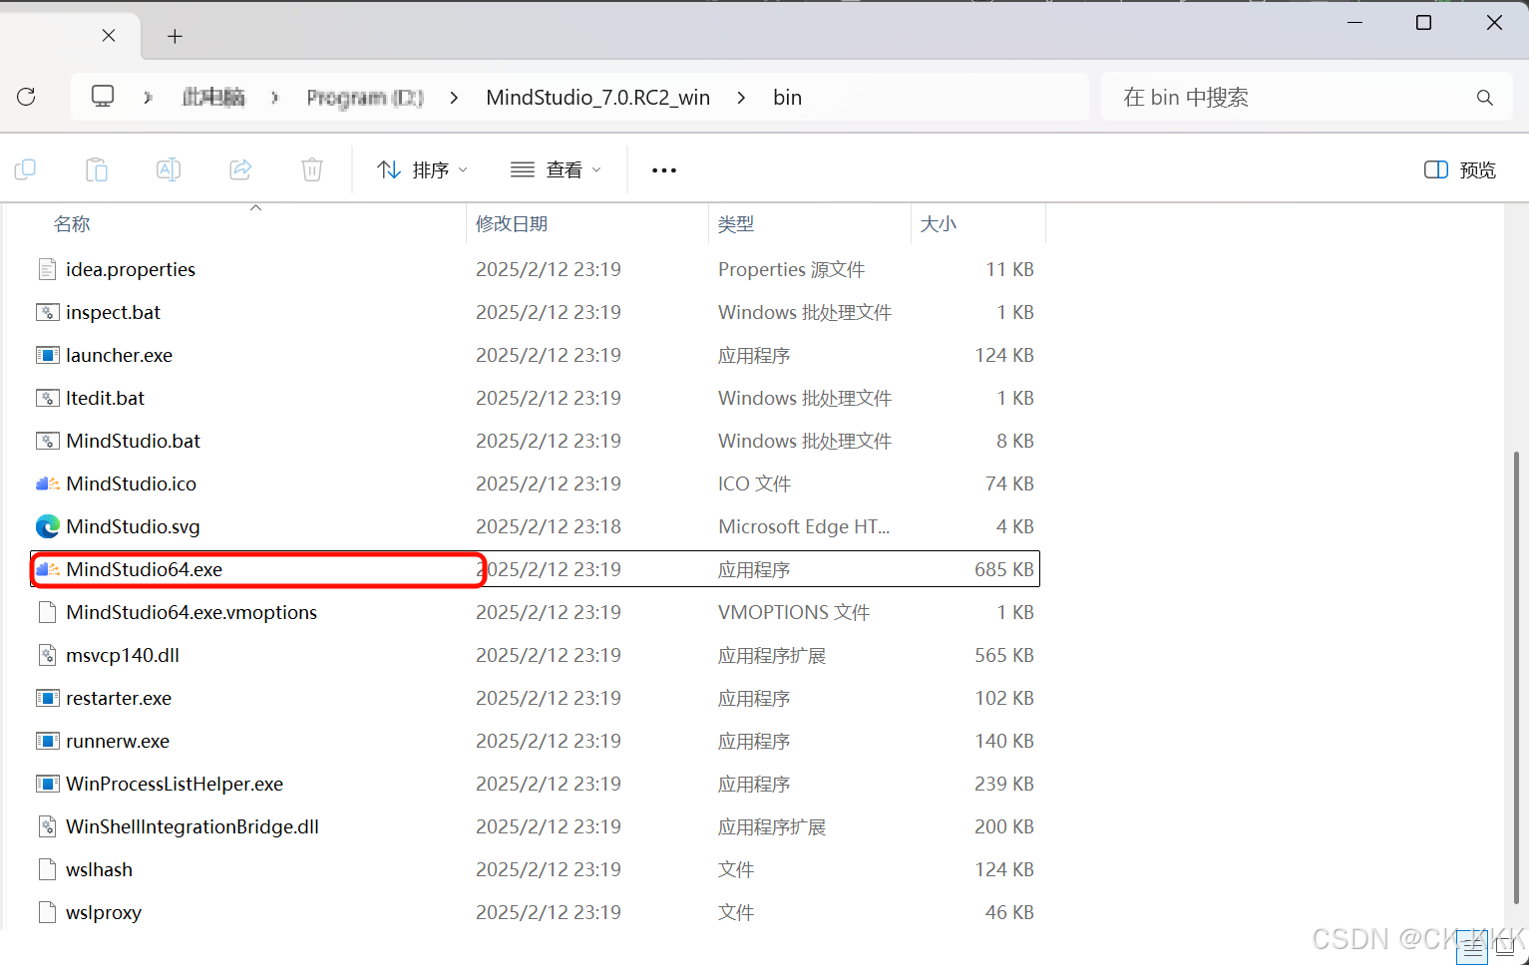Select the MindStudio.ico file icon

tap(47, 483)
